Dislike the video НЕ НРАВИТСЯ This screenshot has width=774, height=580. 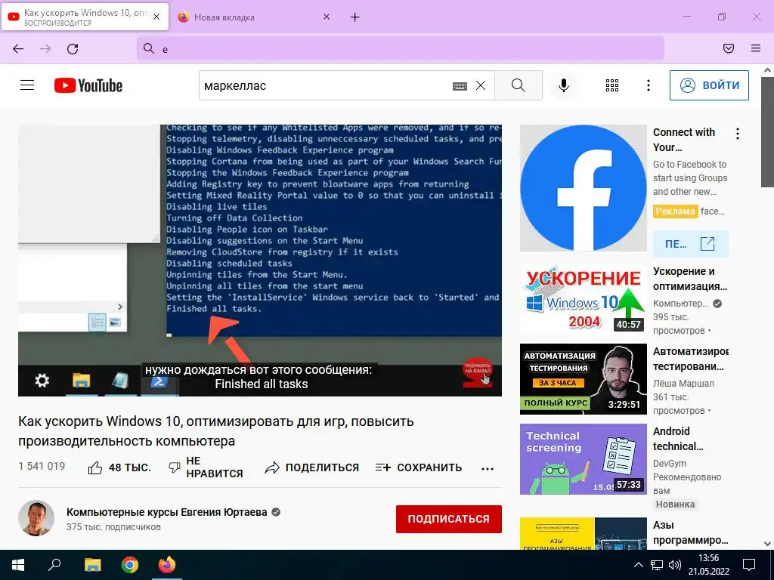tap(206, 467)
